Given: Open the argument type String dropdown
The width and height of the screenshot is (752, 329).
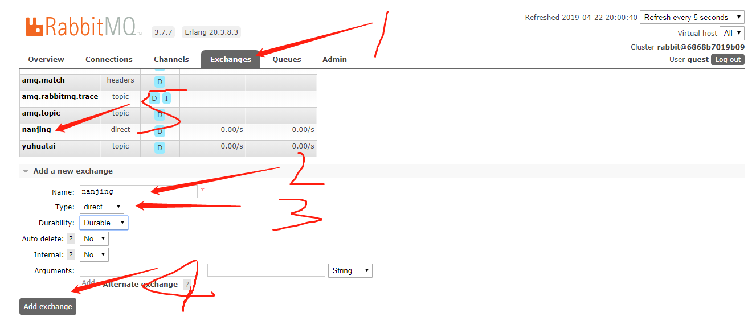Looking at the screenshot, I should [x=350, y=270].
